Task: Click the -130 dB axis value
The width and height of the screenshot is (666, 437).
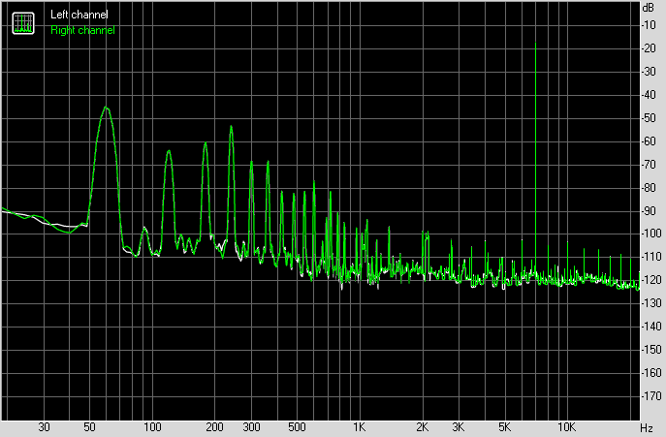Action: click(651, 303)
